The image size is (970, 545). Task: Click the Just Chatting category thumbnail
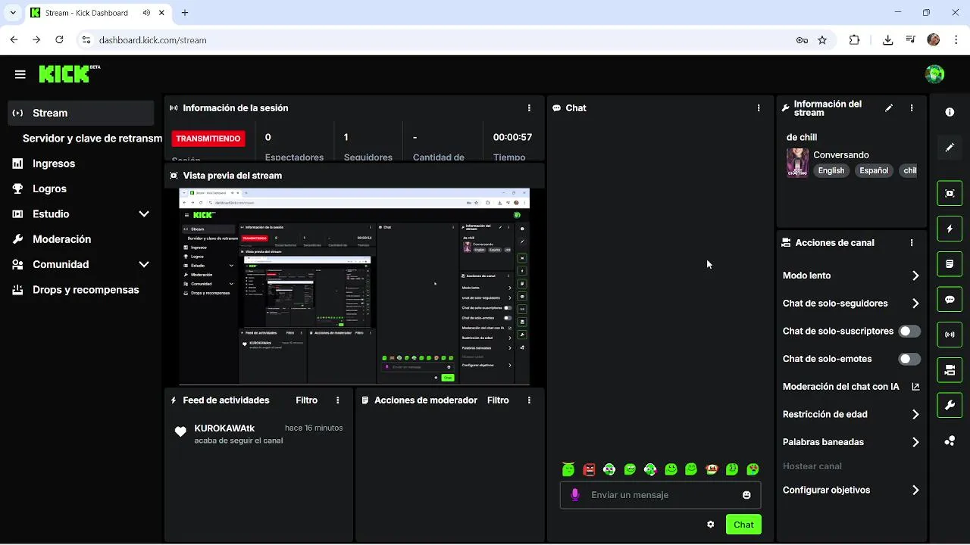click(797, 163)
